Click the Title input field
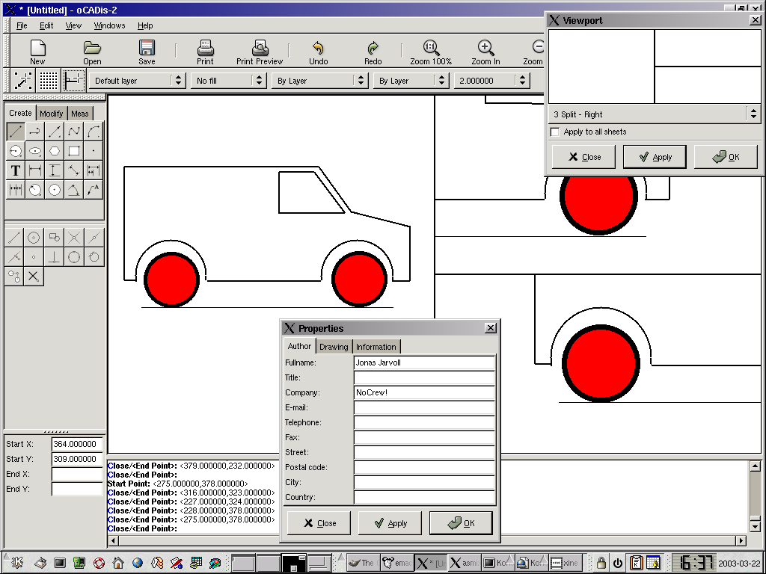This screenshot has width=766, height=574. click(x=424, y=378)
